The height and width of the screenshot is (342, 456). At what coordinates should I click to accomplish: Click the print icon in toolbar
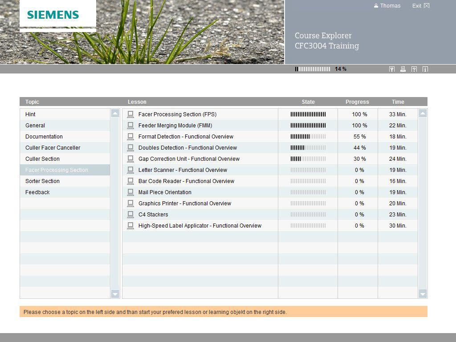[x=403, y=69]
